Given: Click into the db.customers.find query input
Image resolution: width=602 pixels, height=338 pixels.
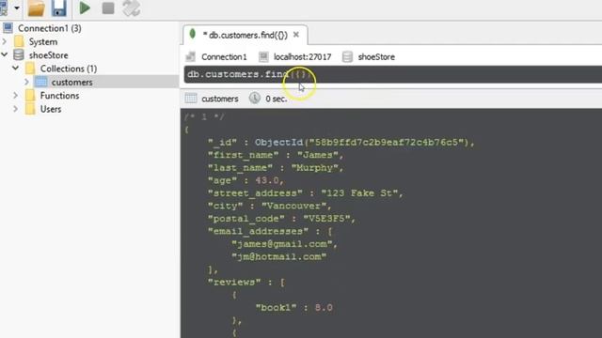Looking at the screenshot, I should coord(393,74).
